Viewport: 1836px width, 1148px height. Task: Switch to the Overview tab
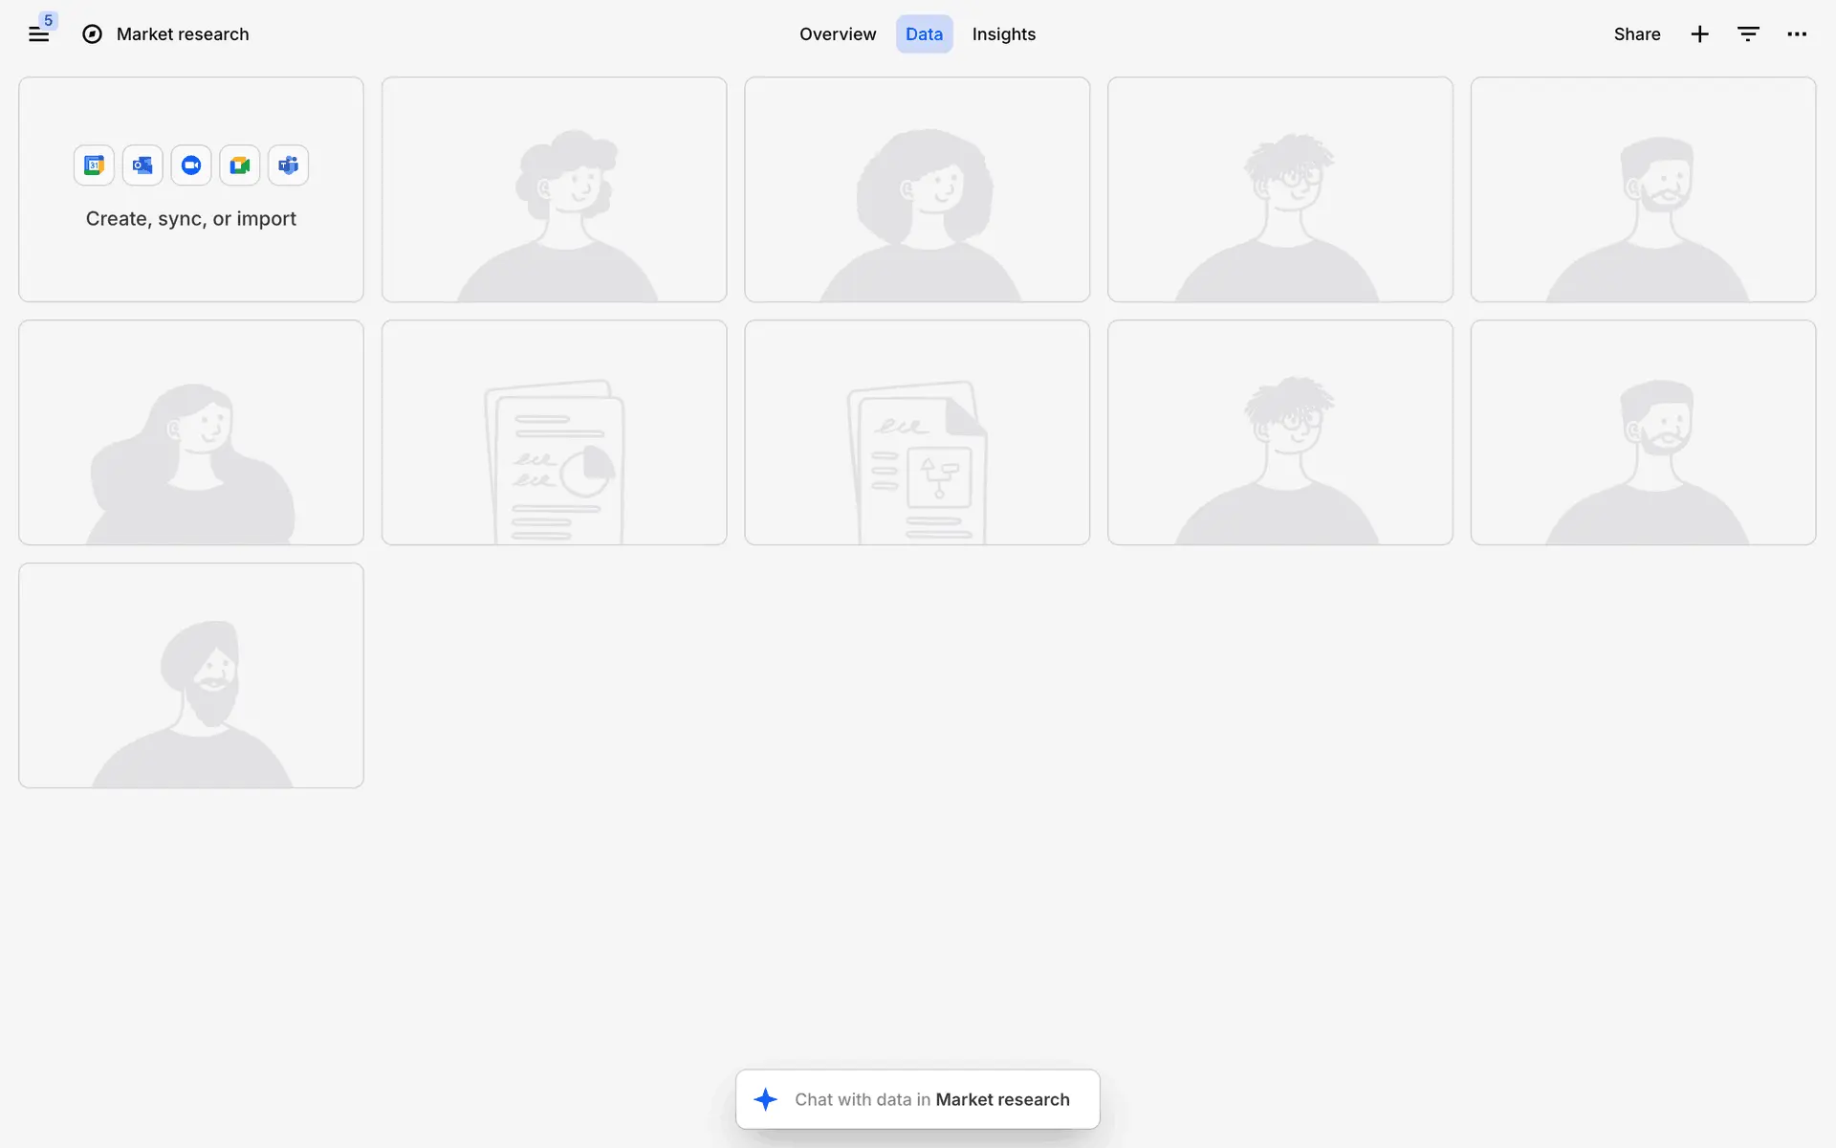tap(837, 34)
